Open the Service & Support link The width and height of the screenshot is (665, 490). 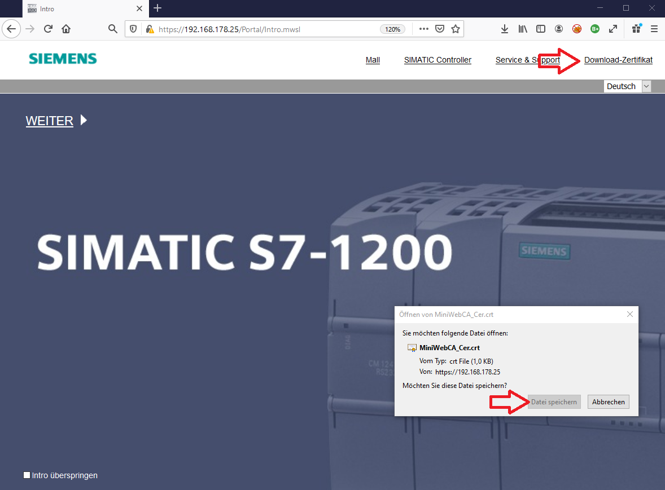click(528, 60)
